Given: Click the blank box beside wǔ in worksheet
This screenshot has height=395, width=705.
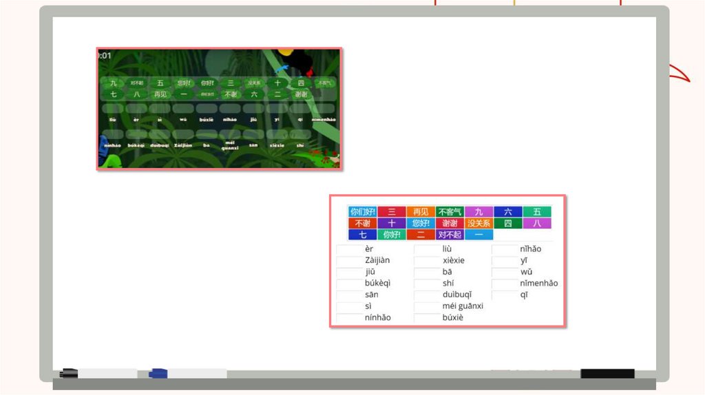Looking at the screenshot, I should [x=505, y=272].
